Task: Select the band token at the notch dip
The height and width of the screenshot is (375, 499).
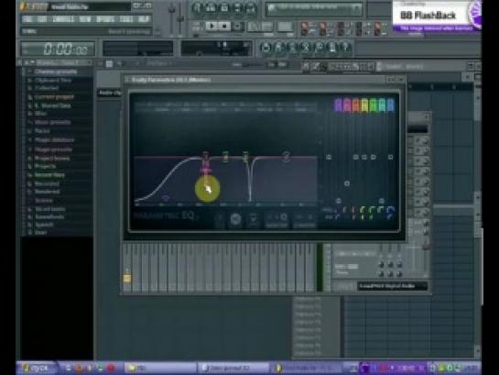Action: click(245, 157)
